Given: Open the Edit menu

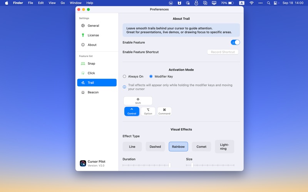Looking at the screenshot, I should click(41, 3).
